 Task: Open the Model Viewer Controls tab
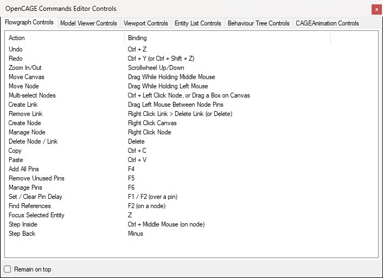(88, 23)
